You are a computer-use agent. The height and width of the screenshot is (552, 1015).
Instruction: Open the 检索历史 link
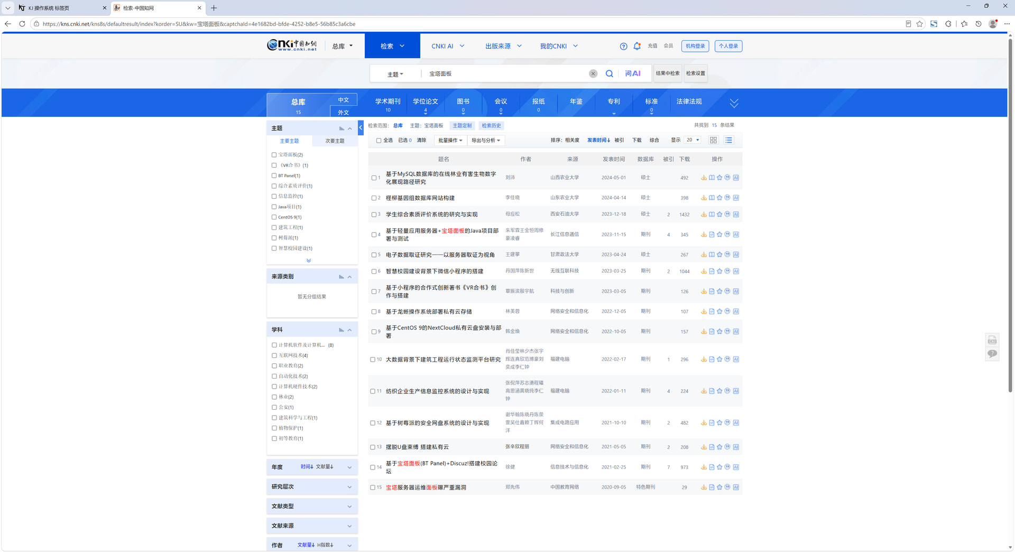(491, 126)
